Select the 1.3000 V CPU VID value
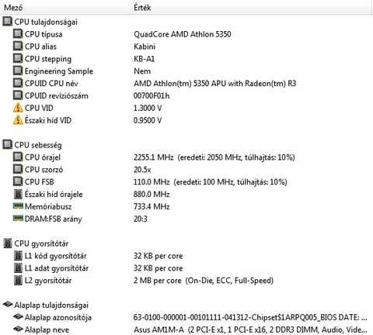 click(x=148, y=108)
